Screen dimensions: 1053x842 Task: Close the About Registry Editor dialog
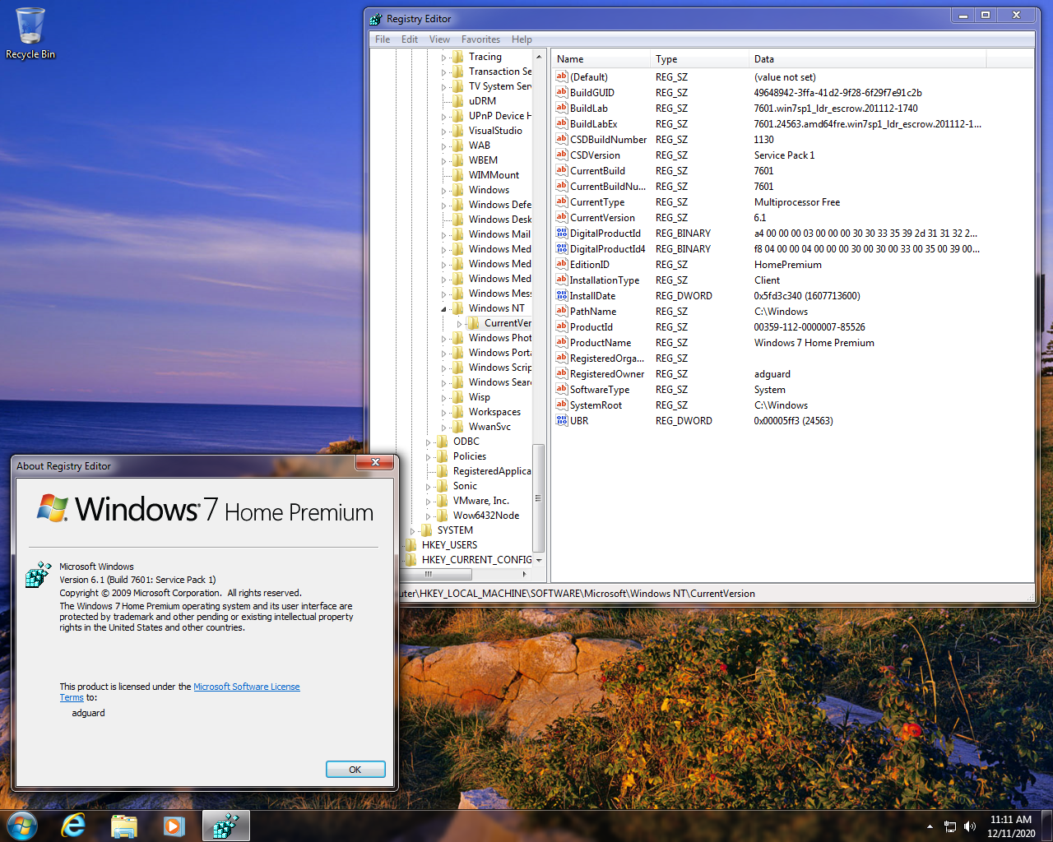375,462
